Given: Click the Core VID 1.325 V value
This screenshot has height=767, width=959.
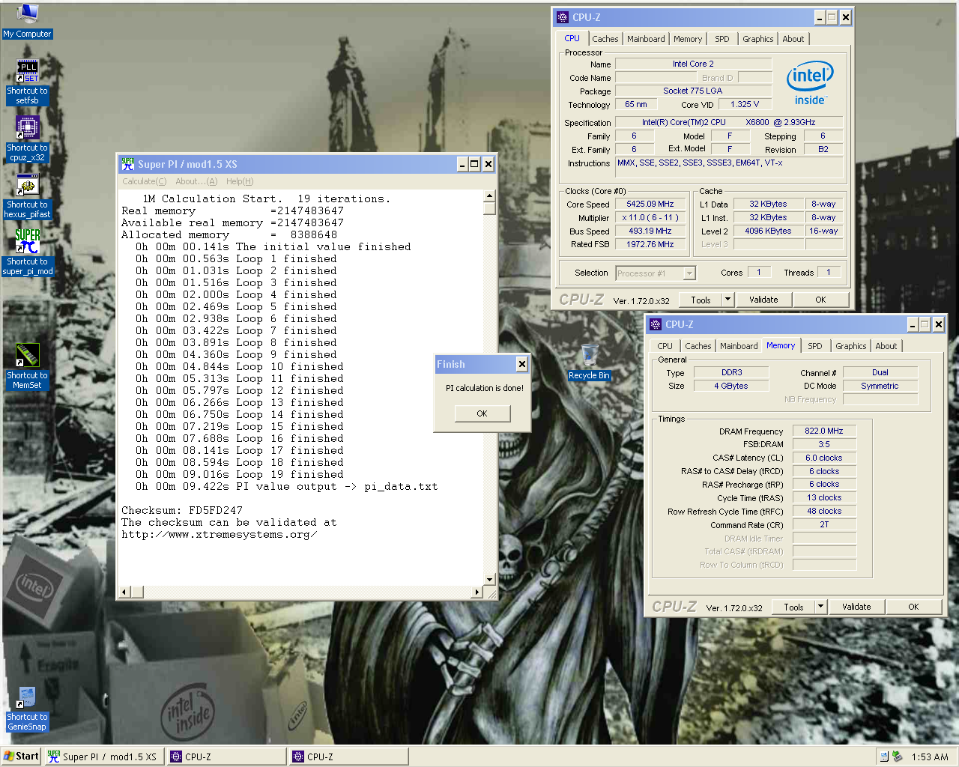Looking at the screenshot, I should pyautogui.click(x=745, y=104).
